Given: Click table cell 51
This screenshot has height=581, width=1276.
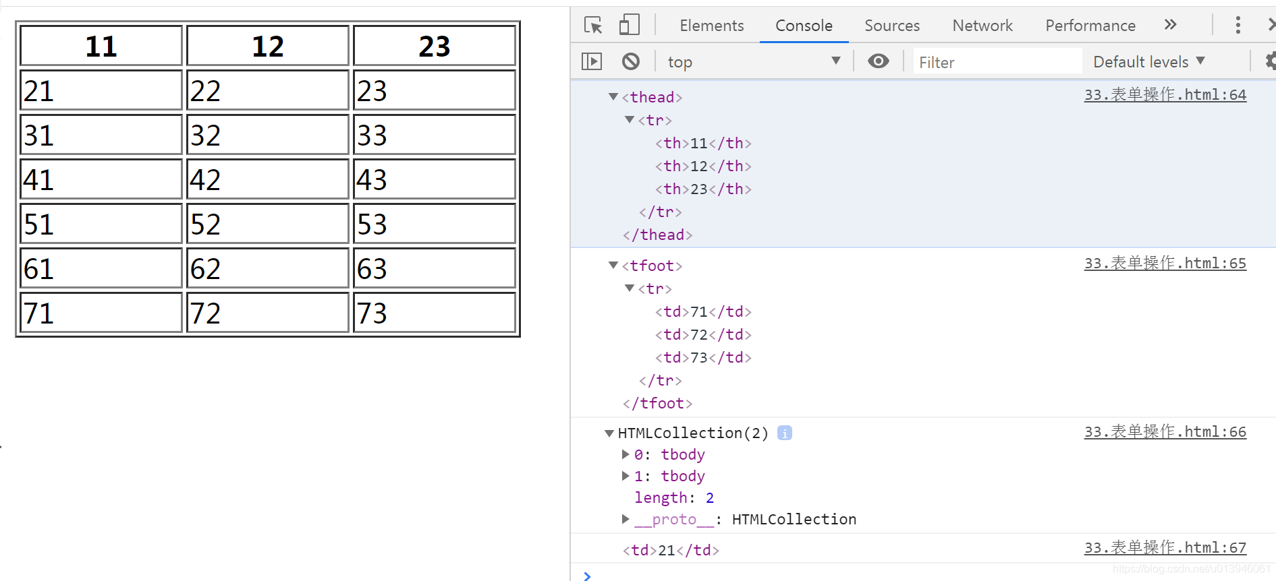Looking at the screenshot, I should 101,224.
